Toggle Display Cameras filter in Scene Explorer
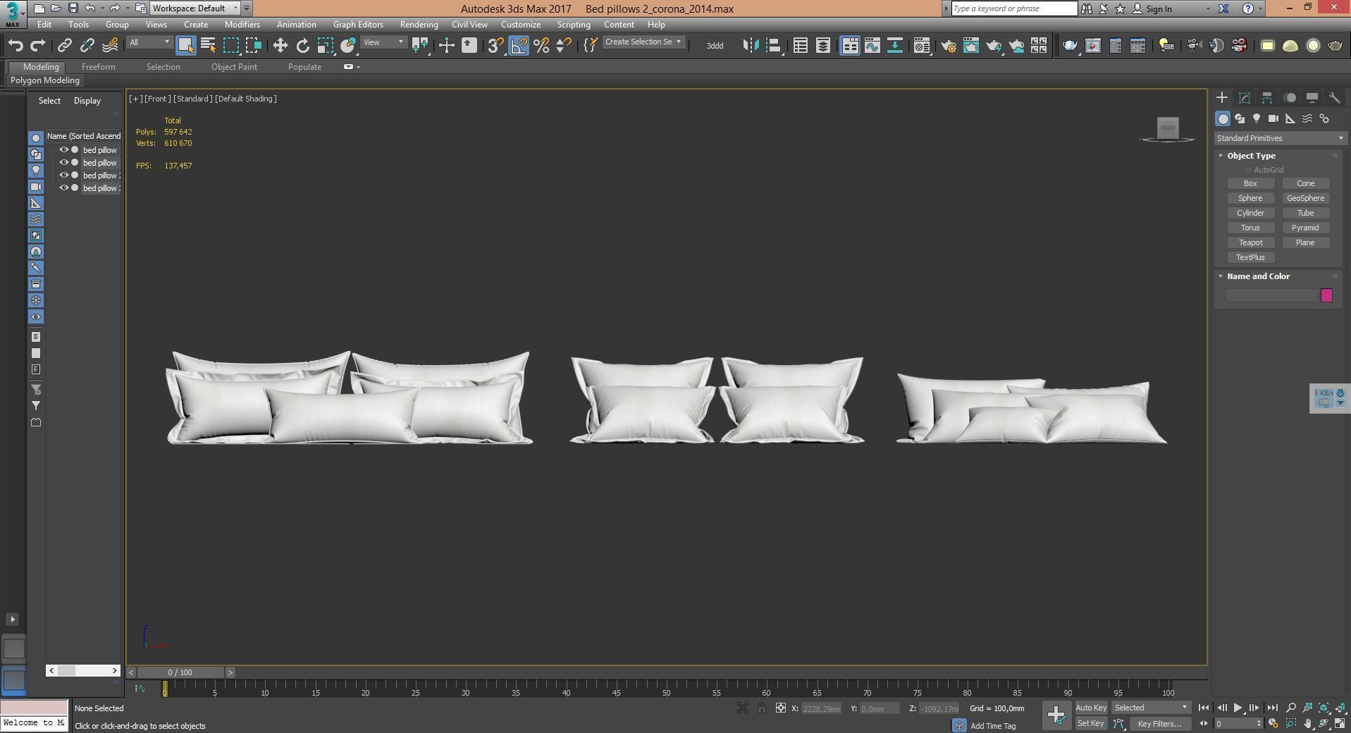This screenshot has height=733, width=1351. pos(36,187)
